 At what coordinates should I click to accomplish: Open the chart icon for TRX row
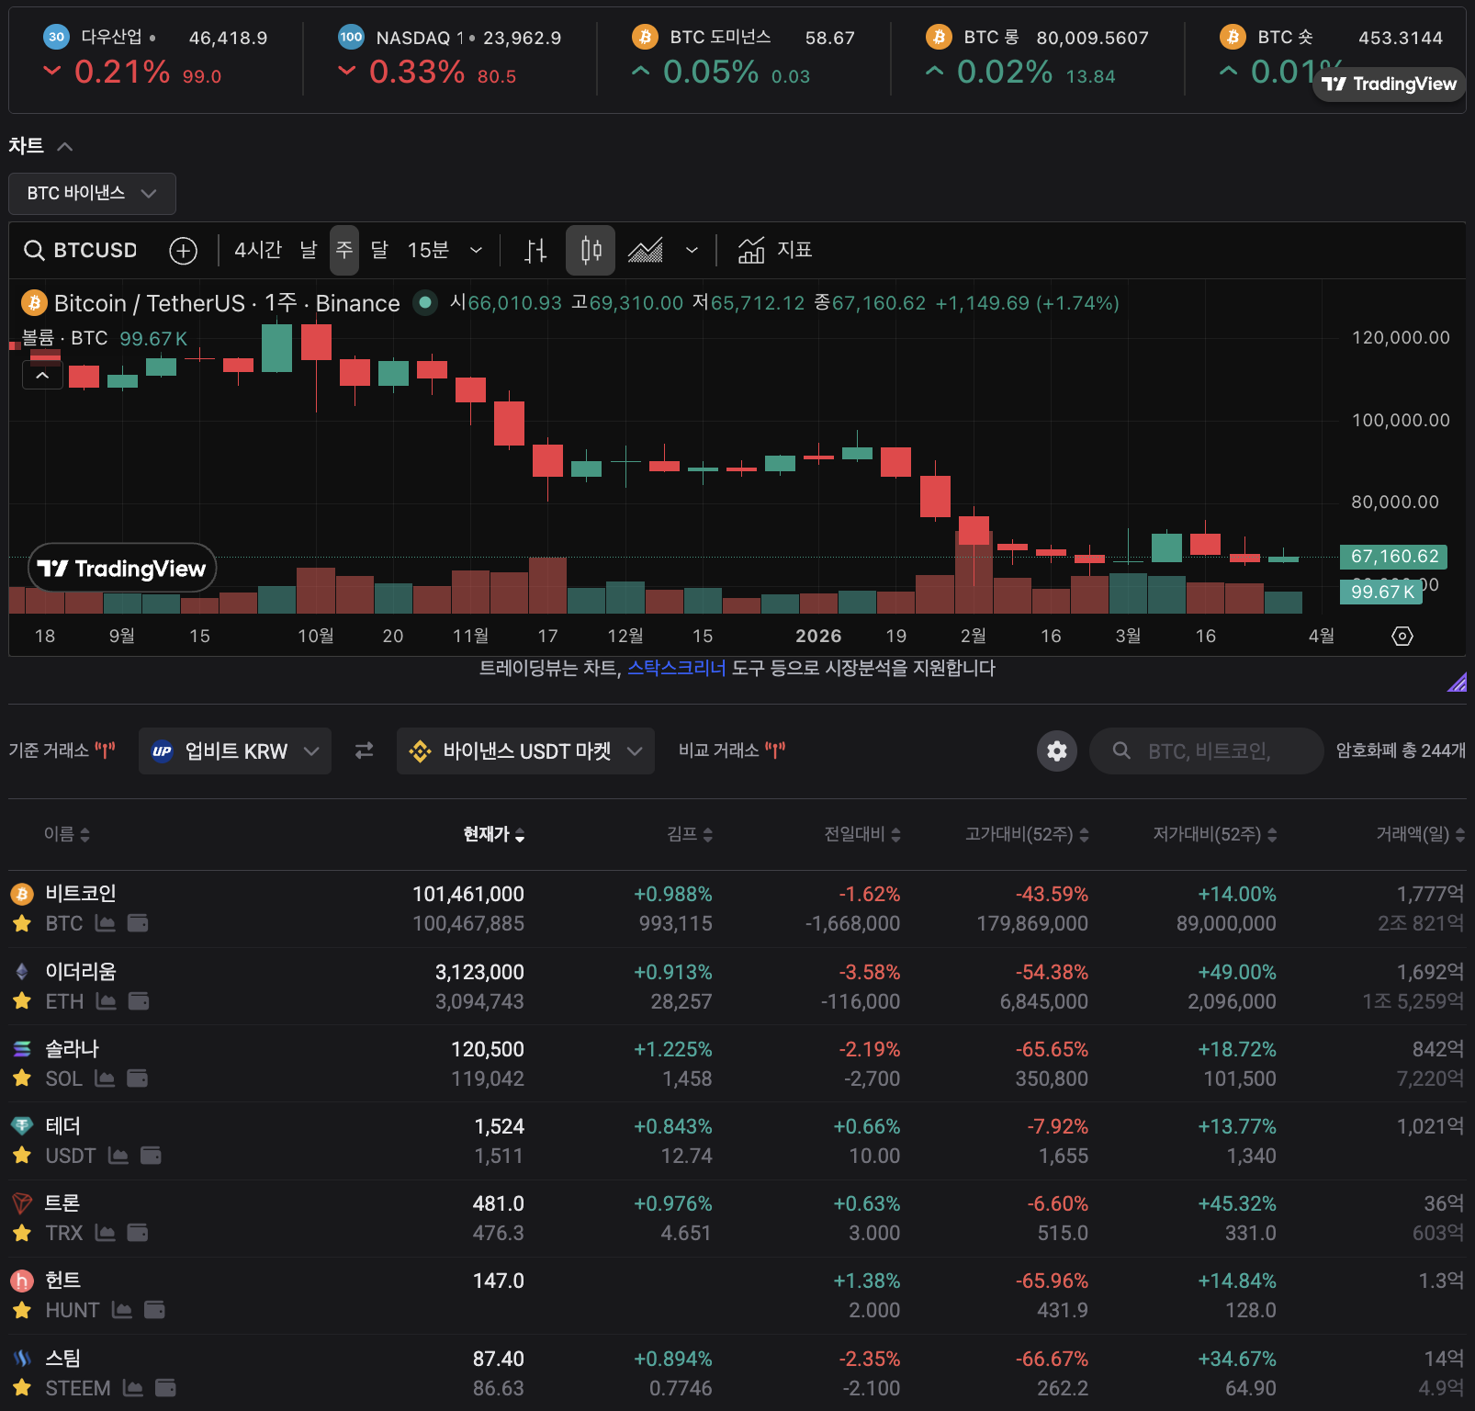pyautogui.click(x=106, y=1233)
